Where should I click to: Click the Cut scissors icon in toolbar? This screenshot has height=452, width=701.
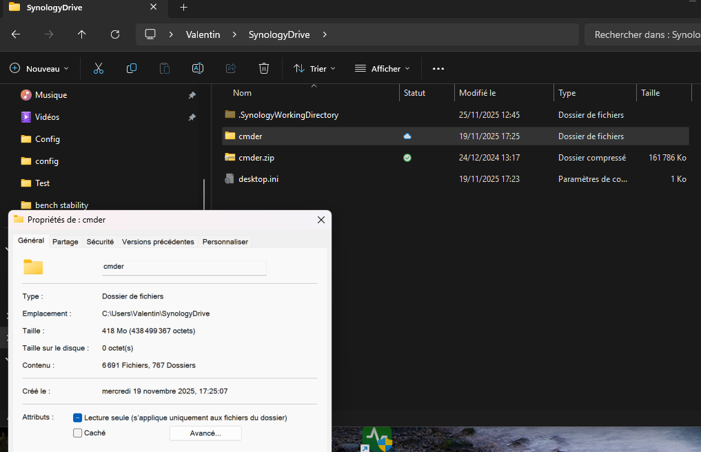point(98,68)
